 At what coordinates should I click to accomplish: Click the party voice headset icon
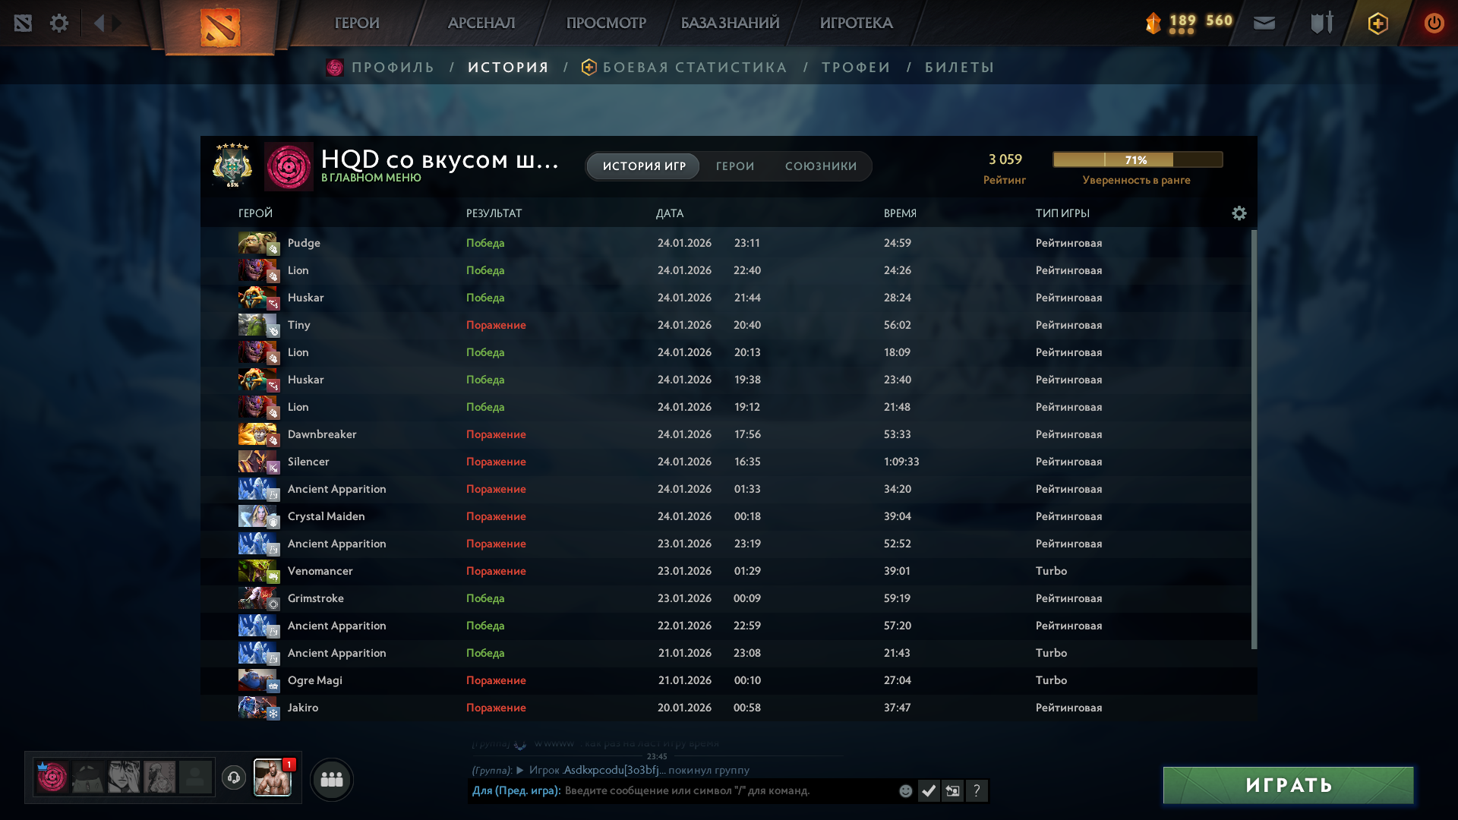(234, 777)
